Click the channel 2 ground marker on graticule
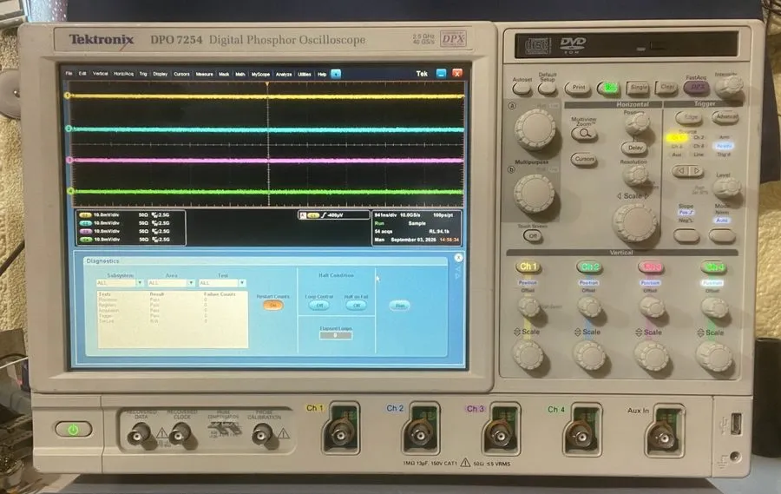781x494 pixels. tap(69, 128)
